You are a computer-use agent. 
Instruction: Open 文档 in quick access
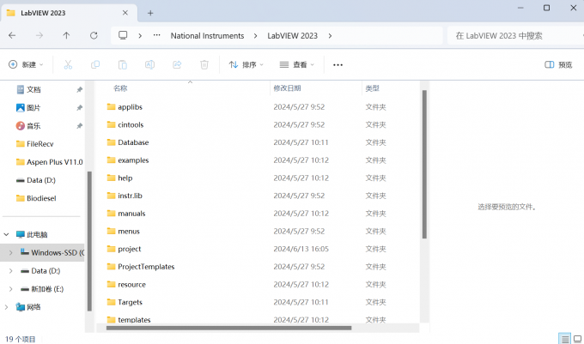33,89
